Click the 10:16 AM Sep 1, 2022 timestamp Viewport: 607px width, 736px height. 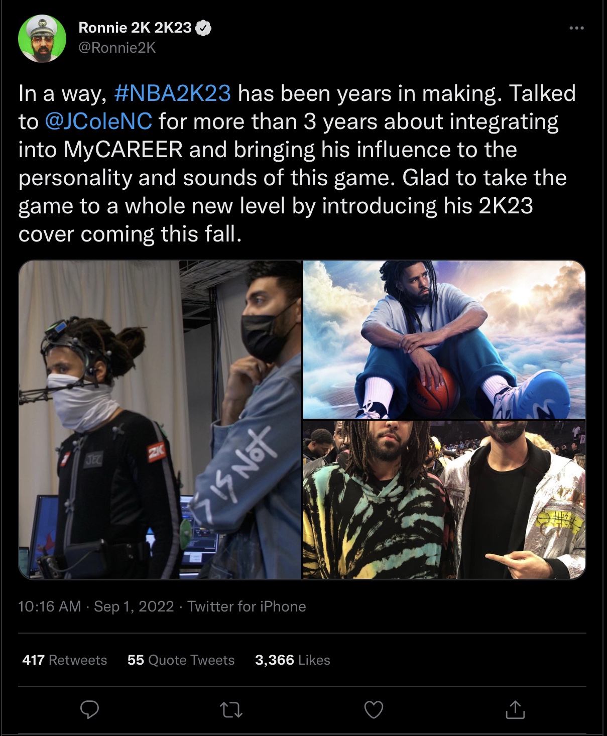96,606
